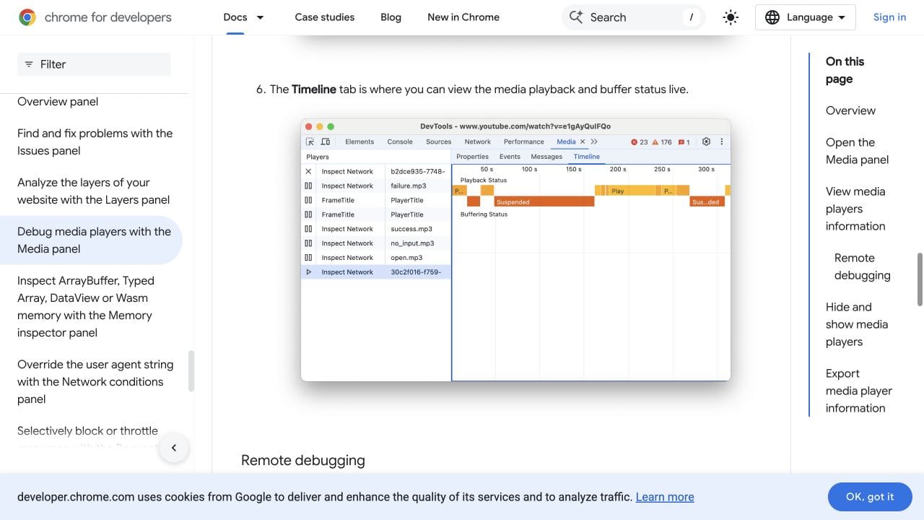Open New in Chrome page
Viewport: 924px width, 520px height.
[463, 17]
